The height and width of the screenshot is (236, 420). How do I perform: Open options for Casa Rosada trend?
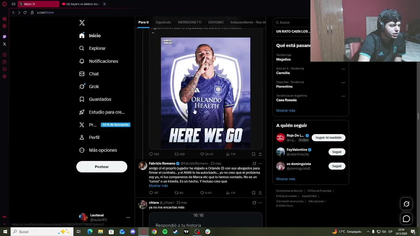(x=343, y=96)
